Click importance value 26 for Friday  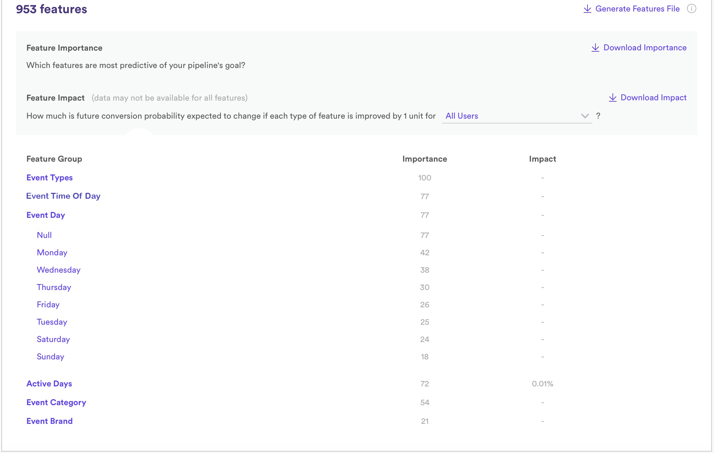[425, 305]
